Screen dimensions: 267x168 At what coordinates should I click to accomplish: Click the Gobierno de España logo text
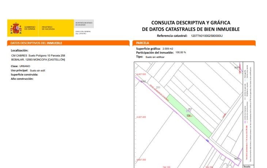point(30,28)
